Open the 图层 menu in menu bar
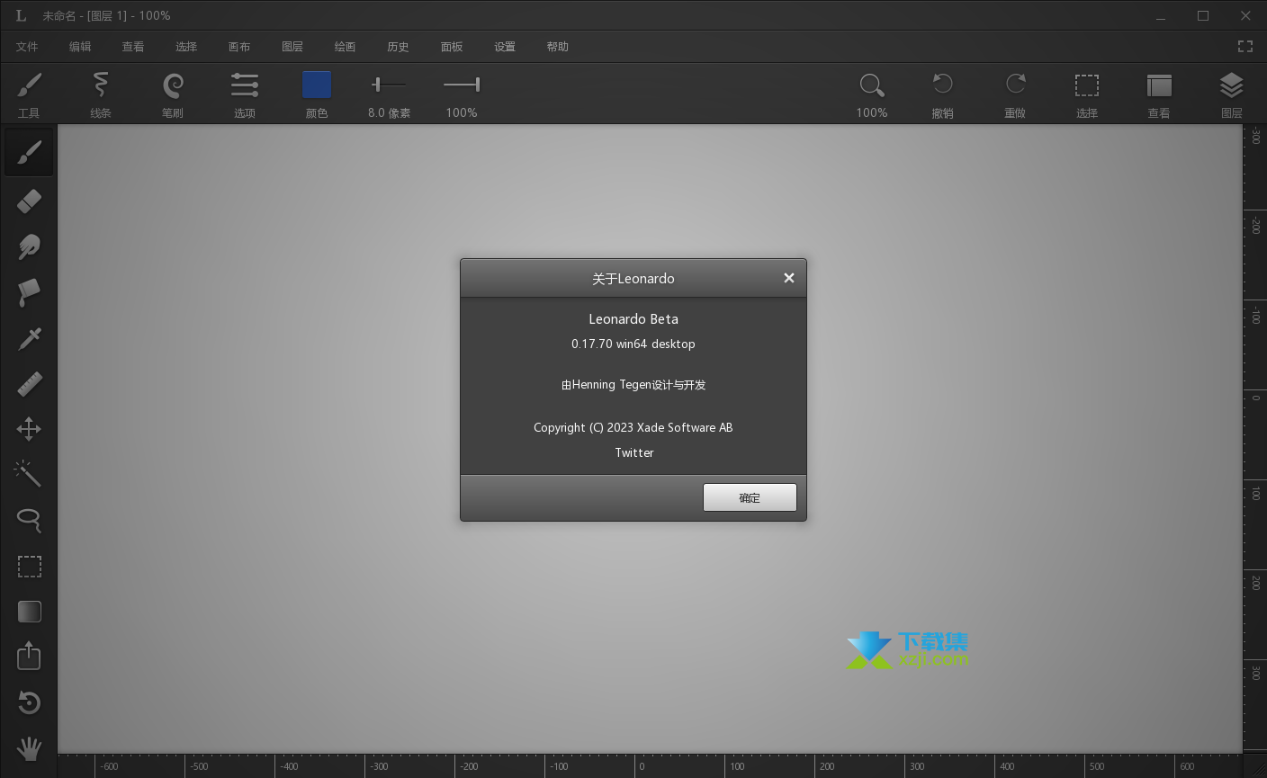Screen dimensions: 1267x778 292,47
